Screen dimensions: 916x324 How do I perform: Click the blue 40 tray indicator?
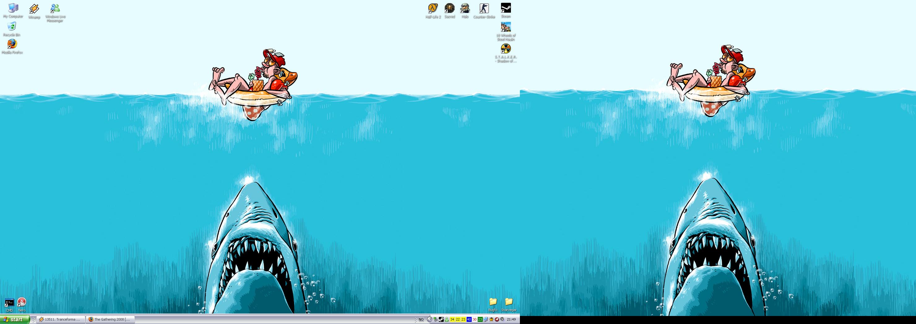pos(469,319)
